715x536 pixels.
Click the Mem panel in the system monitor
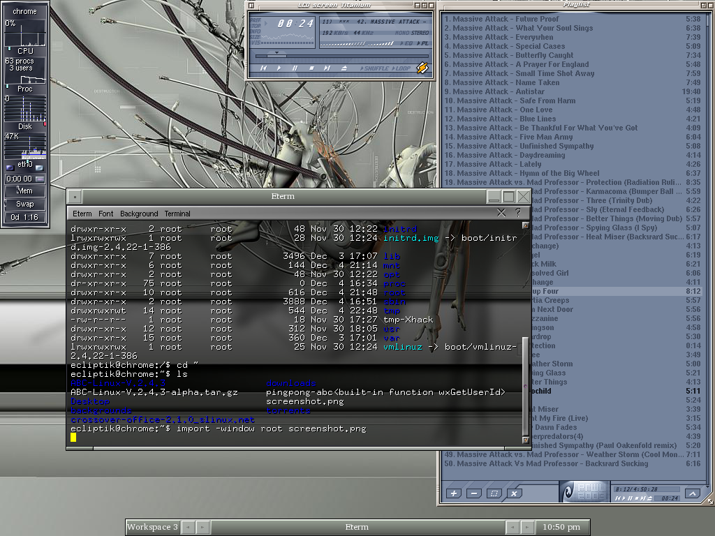25,191
